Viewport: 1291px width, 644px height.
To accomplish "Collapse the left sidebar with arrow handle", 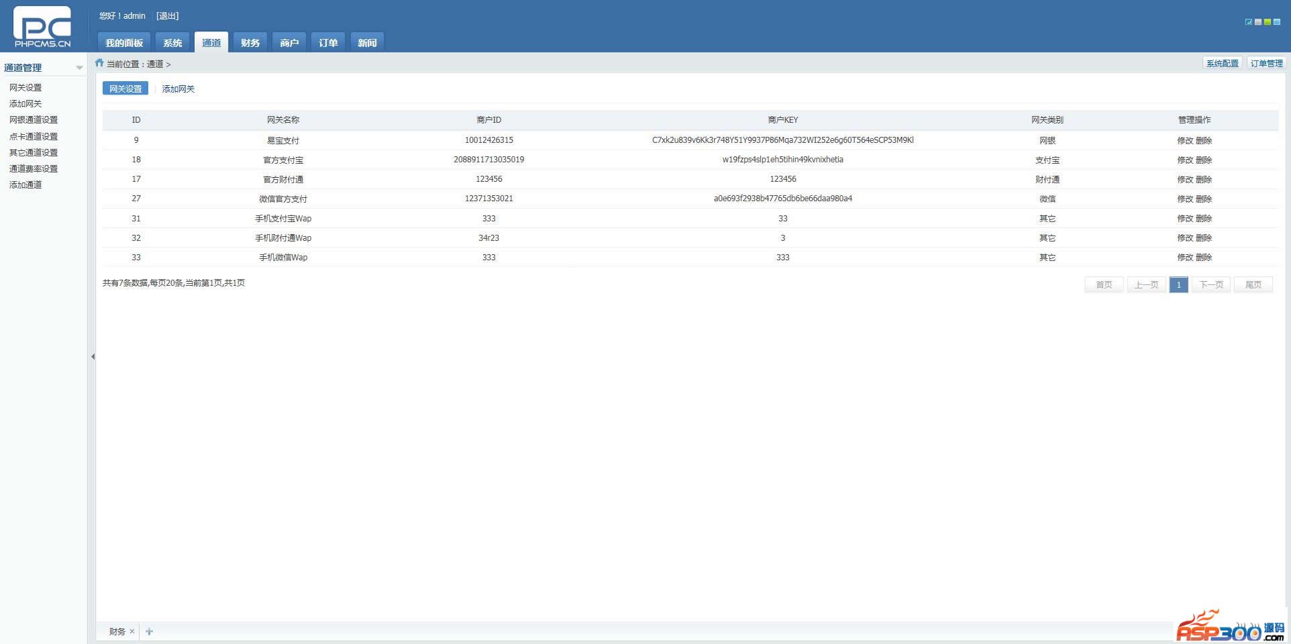I will coord(93,356).
